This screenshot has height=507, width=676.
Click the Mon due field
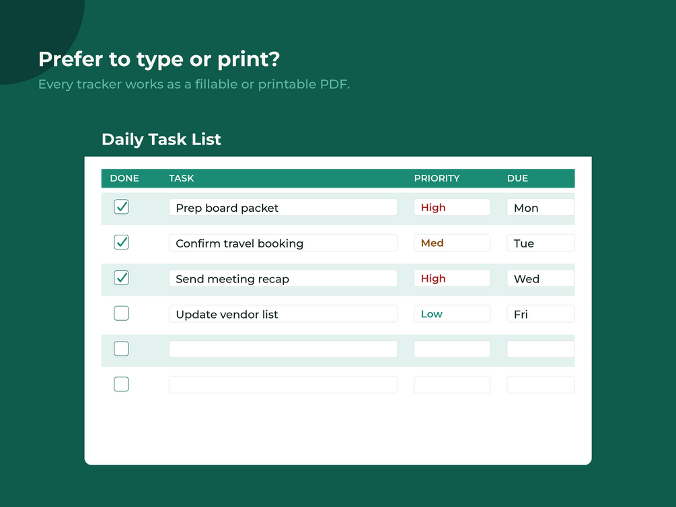[541, 207]
